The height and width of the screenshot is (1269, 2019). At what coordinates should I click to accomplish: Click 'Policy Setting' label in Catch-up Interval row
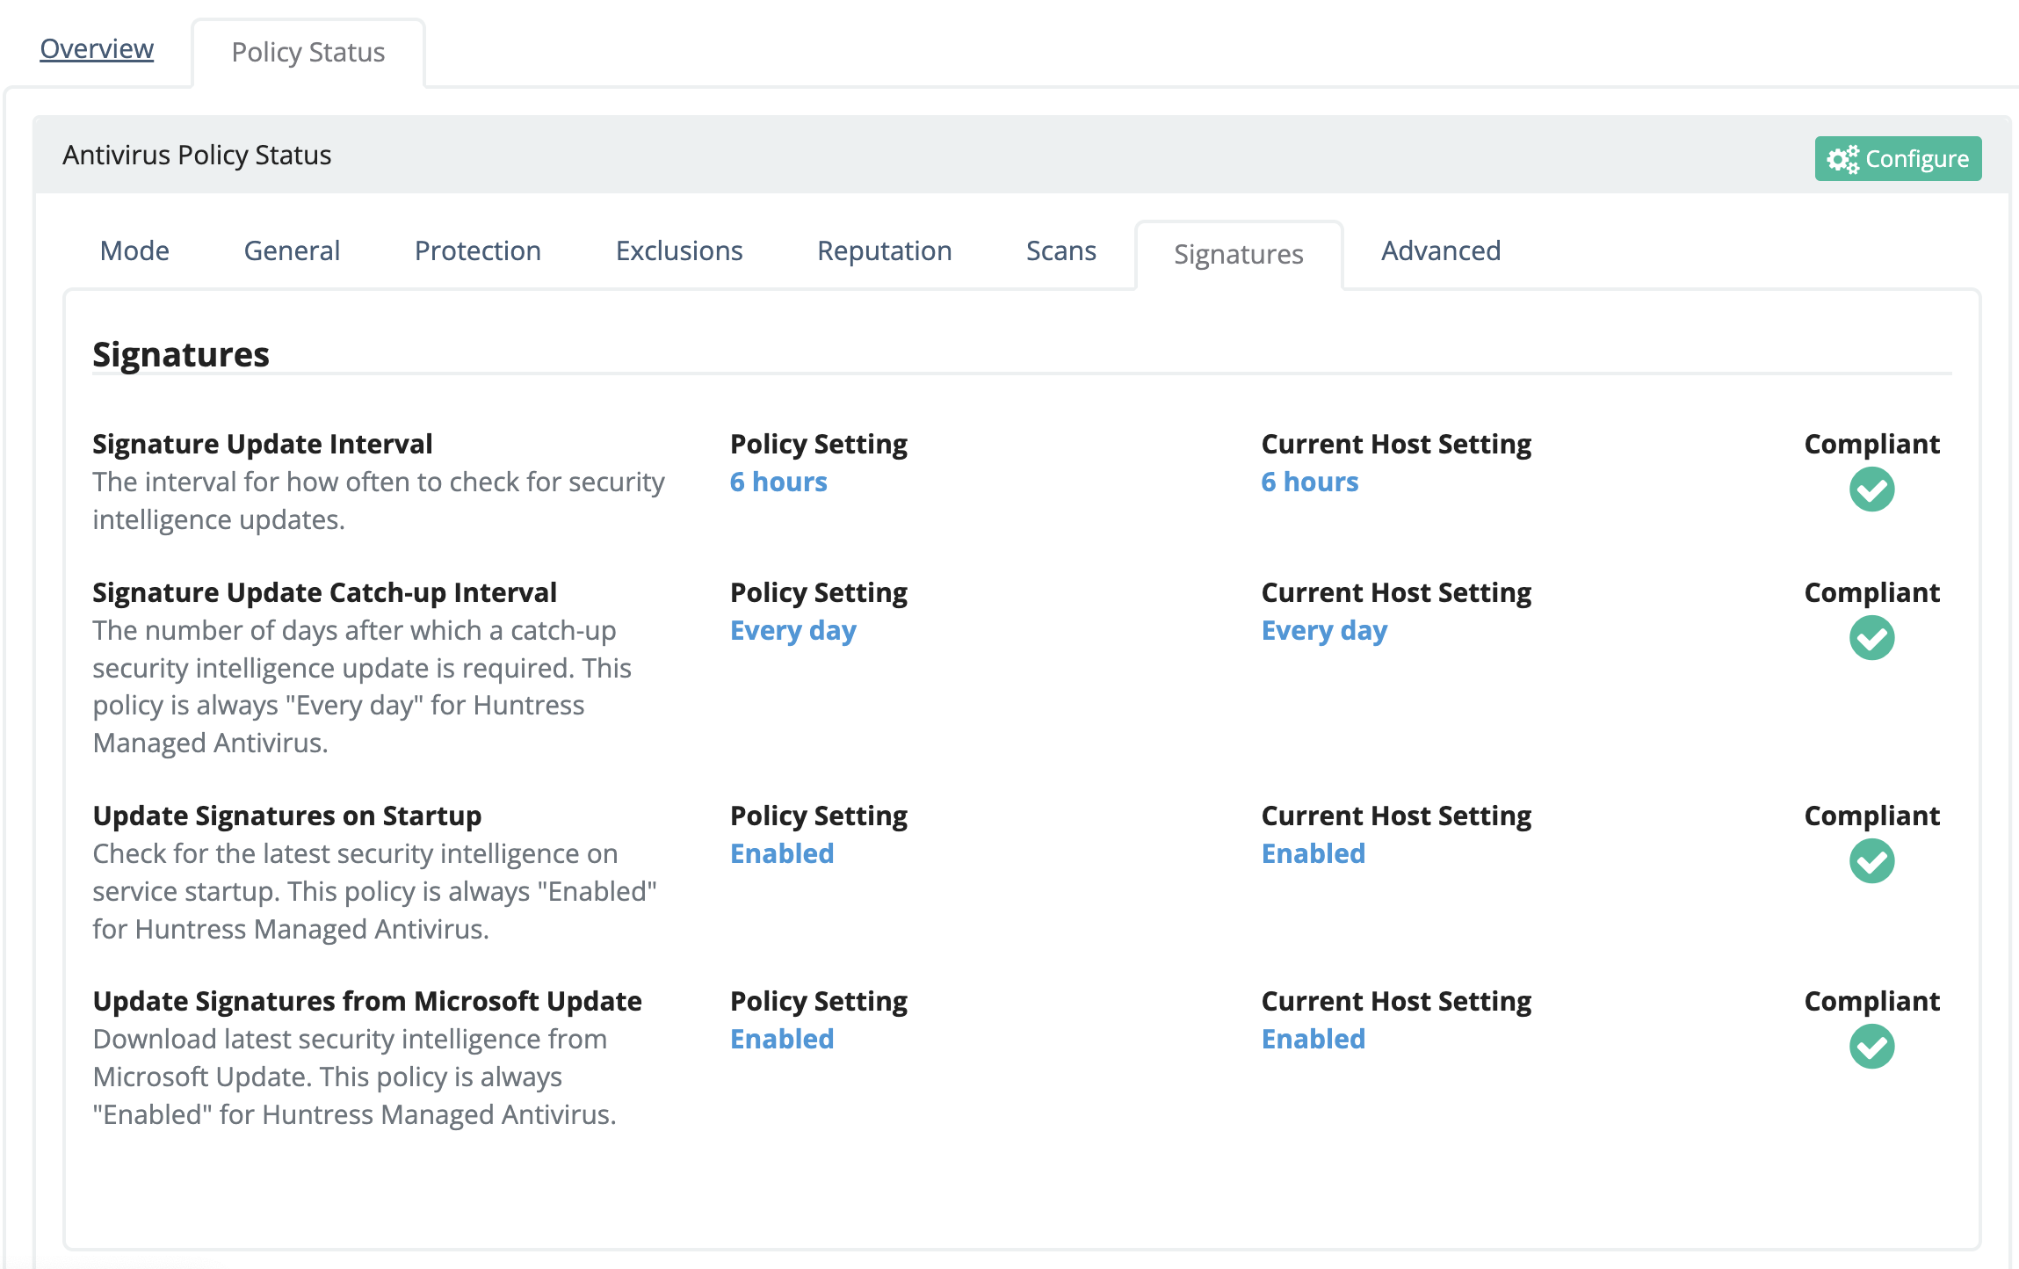click(819, 593)
